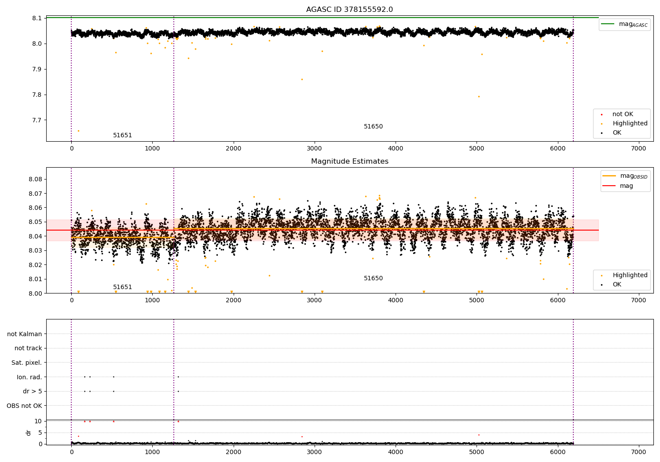Click the '8.01' y-axis tick in the middle plot
This screenshot has height=462, width=660.
point(35,279)
